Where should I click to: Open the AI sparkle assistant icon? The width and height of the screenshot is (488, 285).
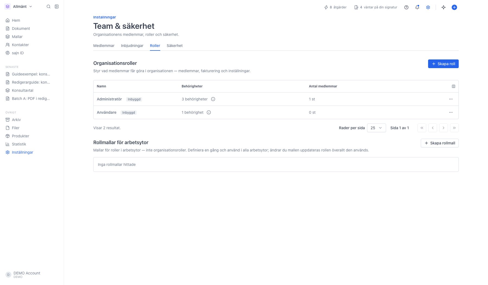tap(444, 7)
